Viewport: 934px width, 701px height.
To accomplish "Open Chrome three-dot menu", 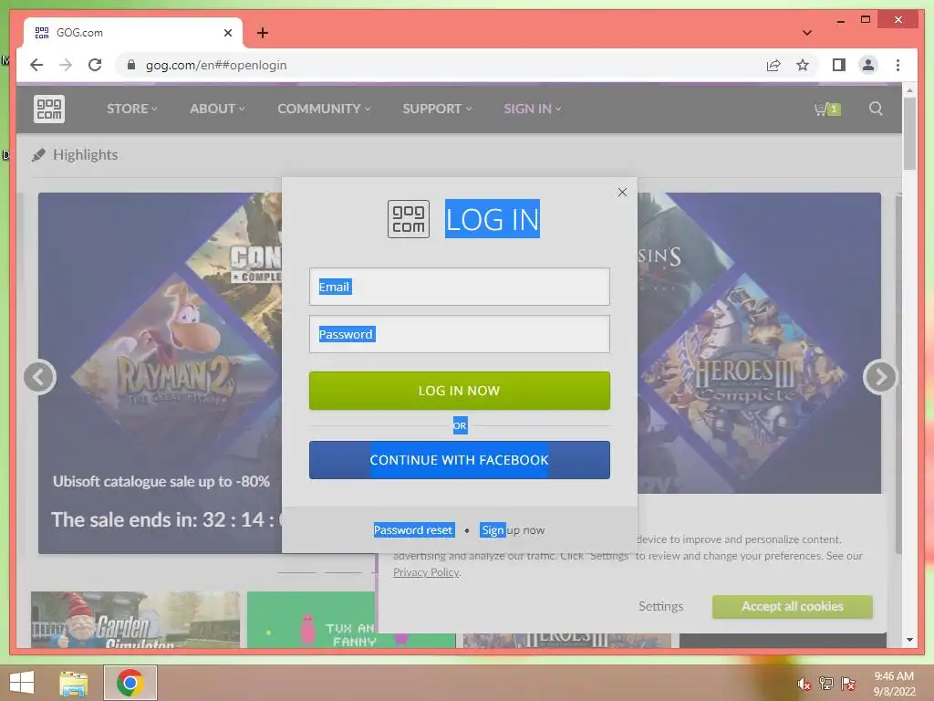I will (x=898, y=65).
